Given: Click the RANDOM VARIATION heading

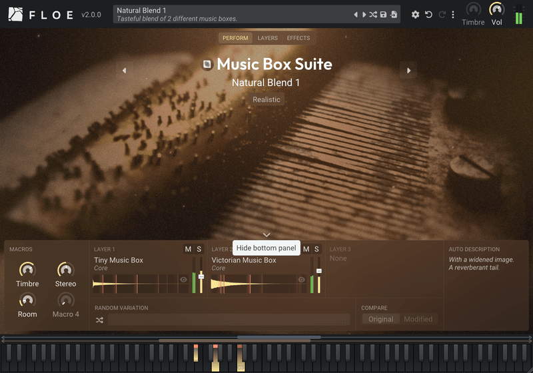Looking at the screenshot, I should [121, 308].
